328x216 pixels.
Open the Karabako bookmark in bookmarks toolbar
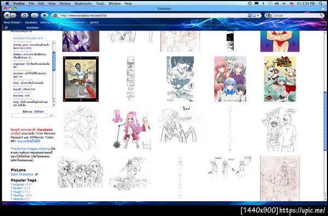31,22
